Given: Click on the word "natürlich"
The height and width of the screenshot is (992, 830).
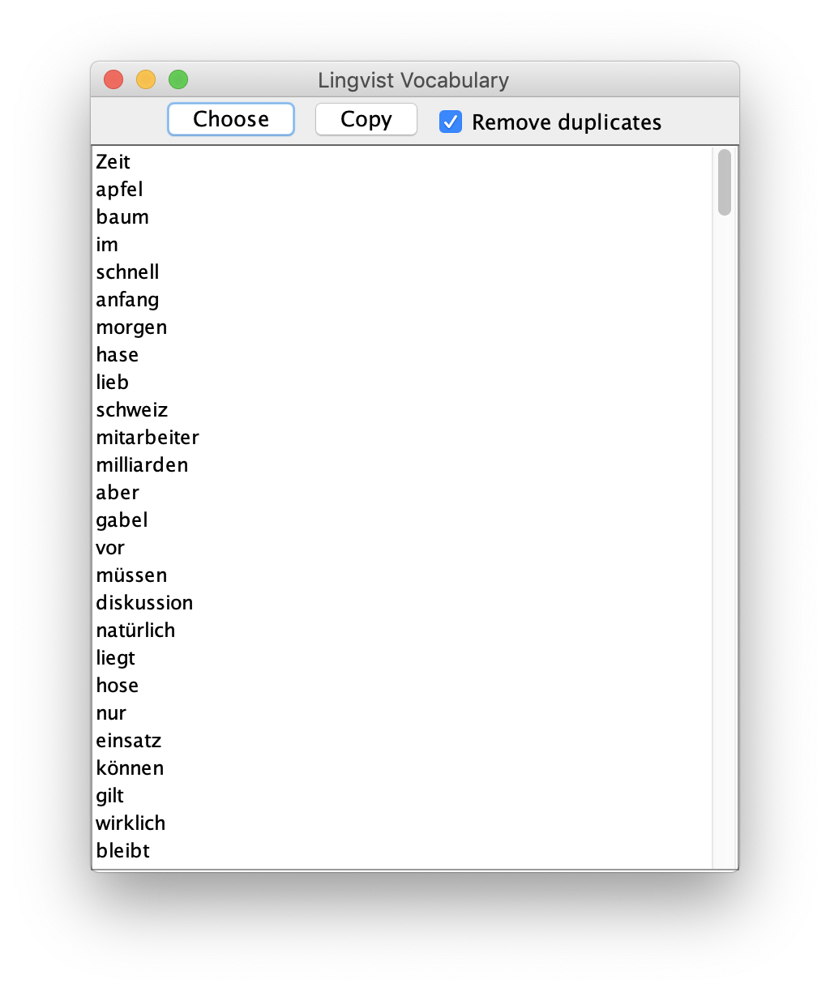Looking at the screenshot, I should point(135,631).
